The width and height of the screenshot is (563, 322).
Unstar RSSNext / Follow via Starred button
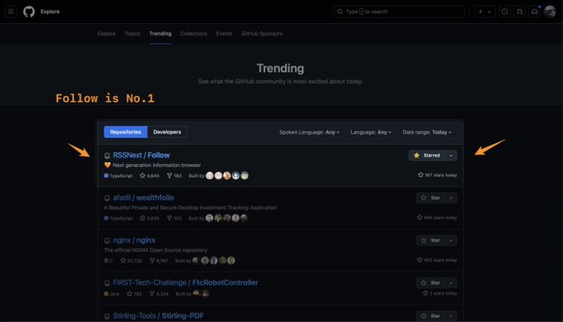(427, 156)
